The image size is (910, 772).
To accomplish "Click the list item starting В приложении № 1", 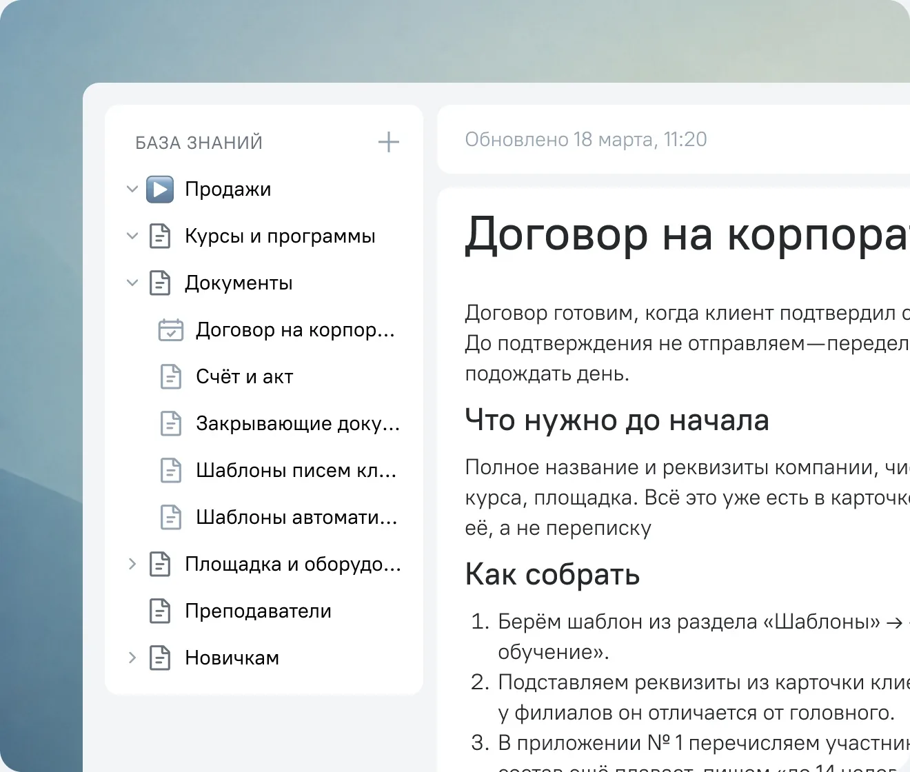I will pos(690,751).
